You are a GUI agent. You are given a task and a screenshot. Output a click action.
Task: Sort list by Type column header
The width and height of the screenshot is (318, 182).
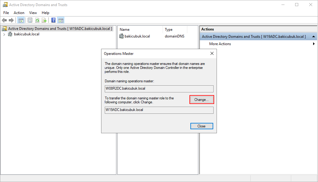[175, 30]
